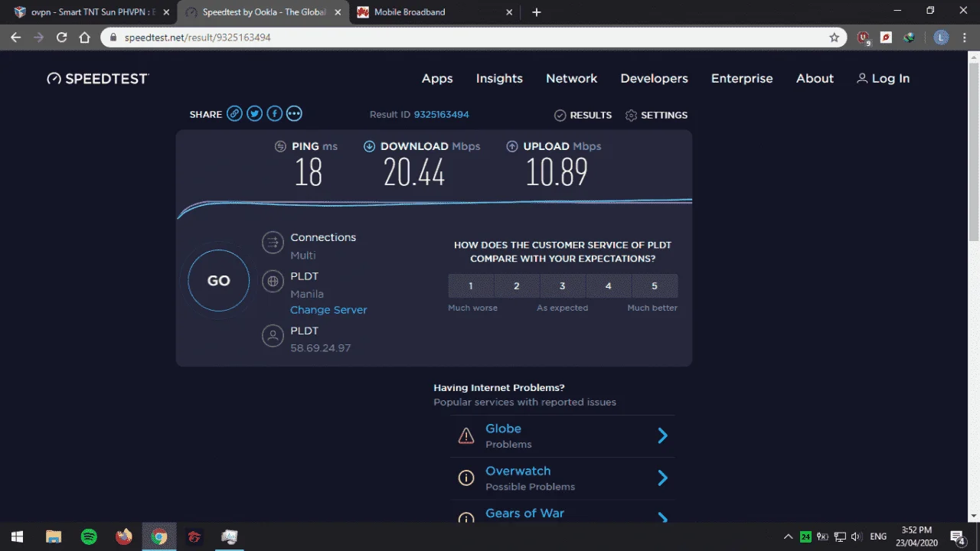Open the SETTINGS page
Viewport: 980px width, 551px height.
tap(656, 116)
